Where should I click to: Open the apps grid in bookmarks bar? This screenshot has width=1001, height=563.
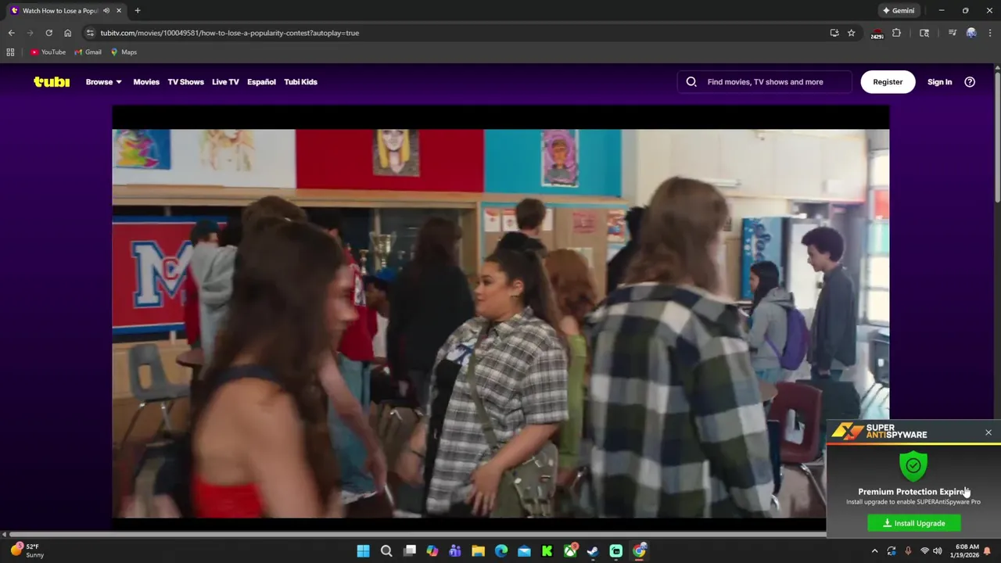10,52
